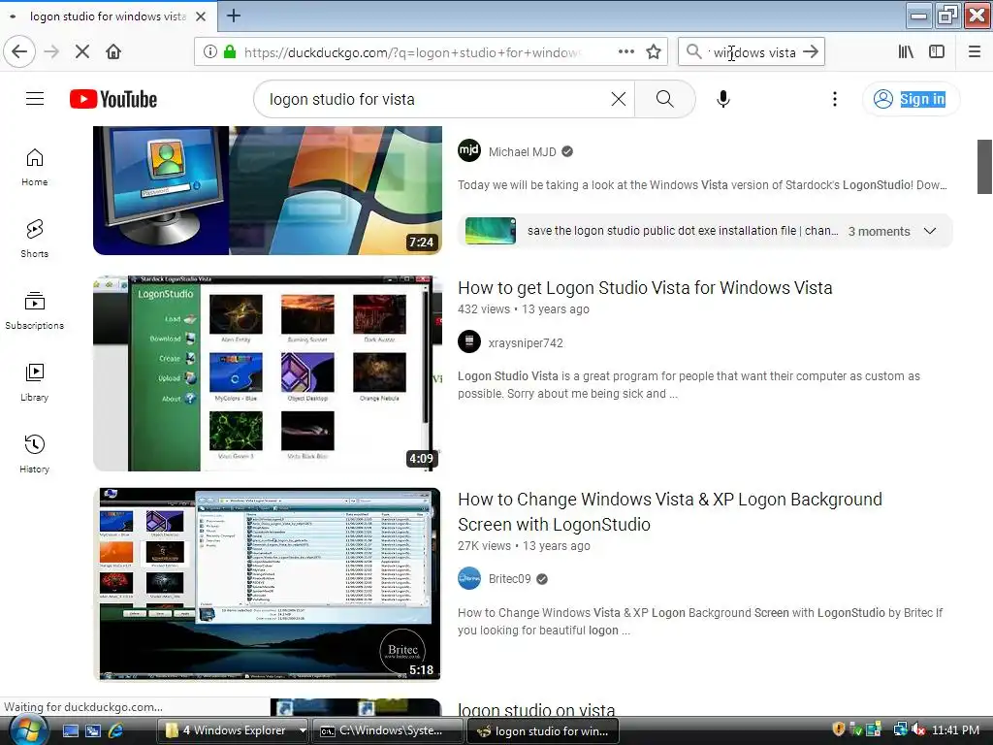Run the YouTube search with magnifier button
The image size is (993, 745).
coord(665,99)
